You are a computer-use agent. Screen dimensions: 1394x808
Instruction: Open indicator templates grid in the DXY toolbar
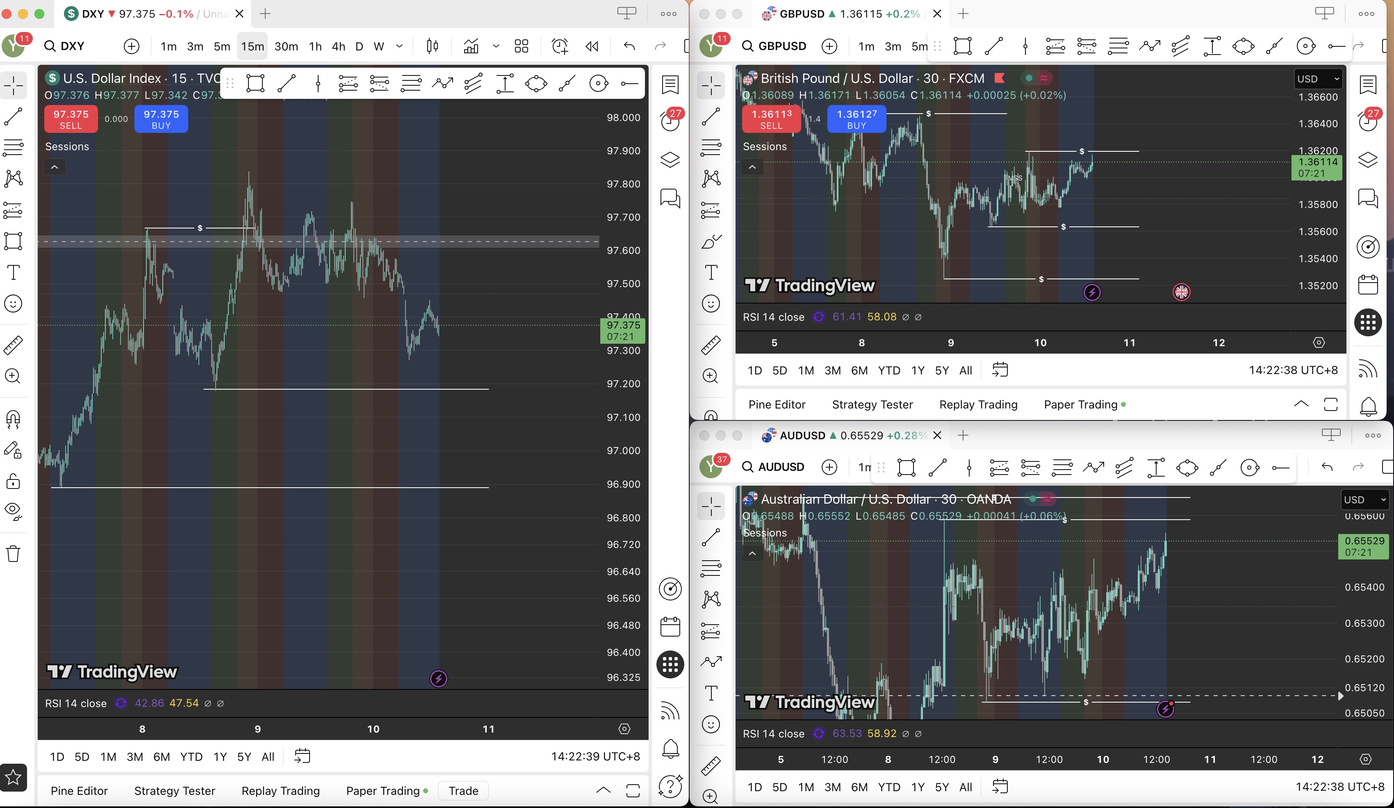click(x=521, y=46)
